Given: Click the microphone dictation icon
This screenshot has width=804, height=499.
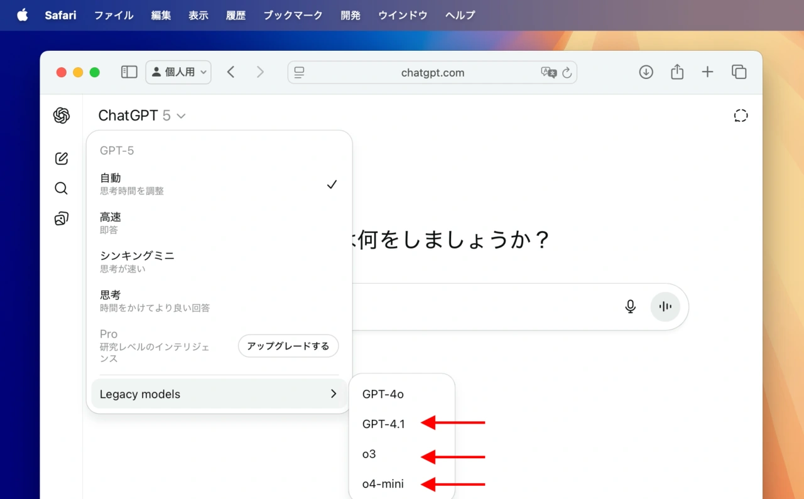Looking at the screenshot, I should pyautogui.click(x=631, y=306).
